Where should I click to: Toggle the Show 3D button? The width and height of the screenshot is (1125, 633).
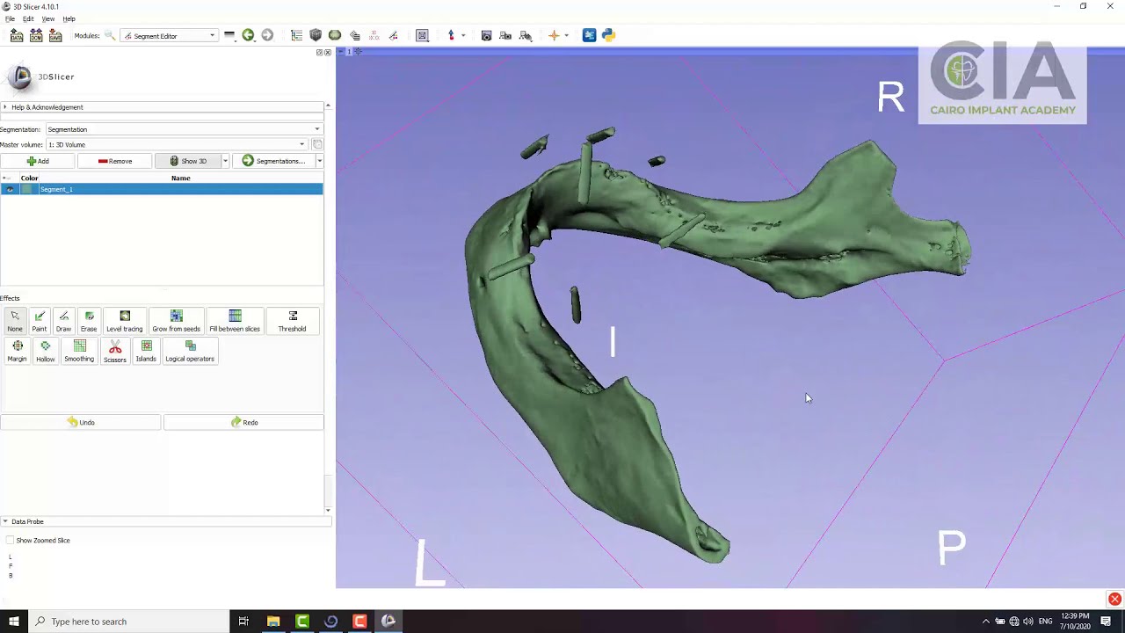point(188,161)
